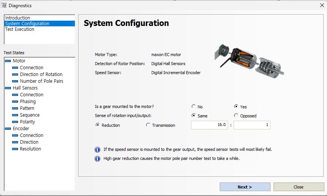
Task: Select the Encoder test state
Action: 21,129
